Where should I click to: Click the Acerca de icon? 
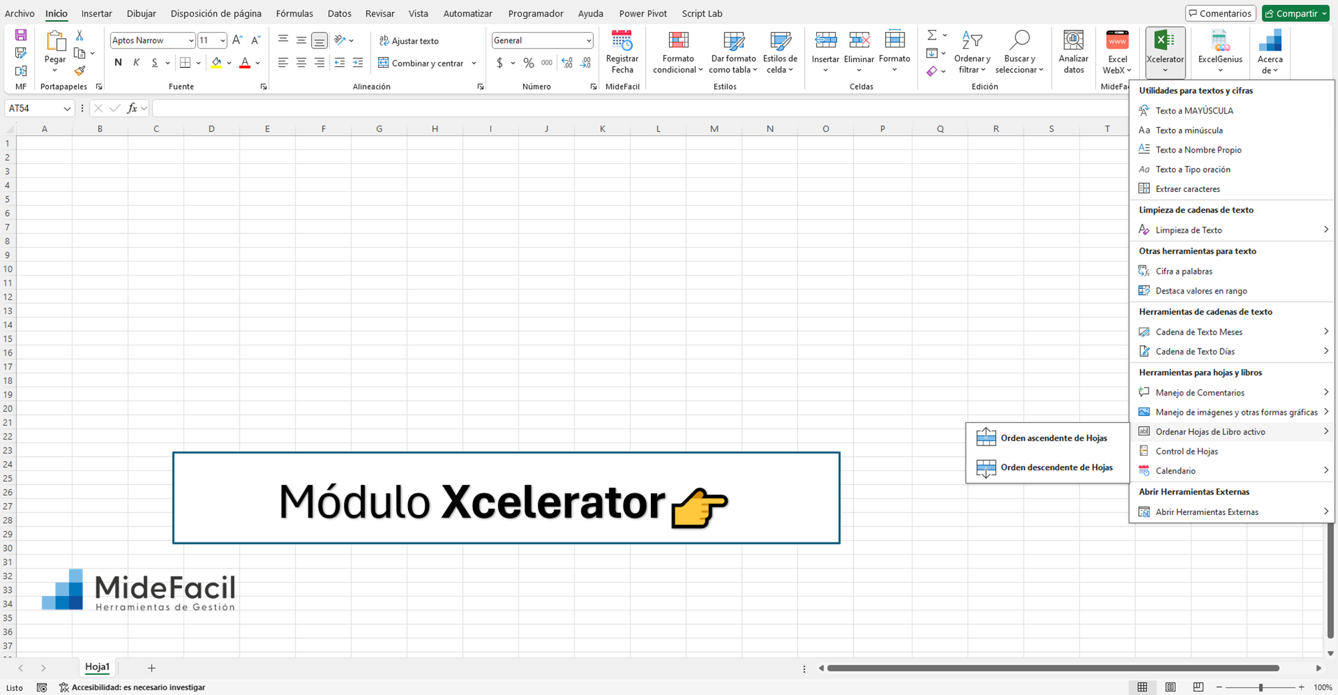point(1270,40)
